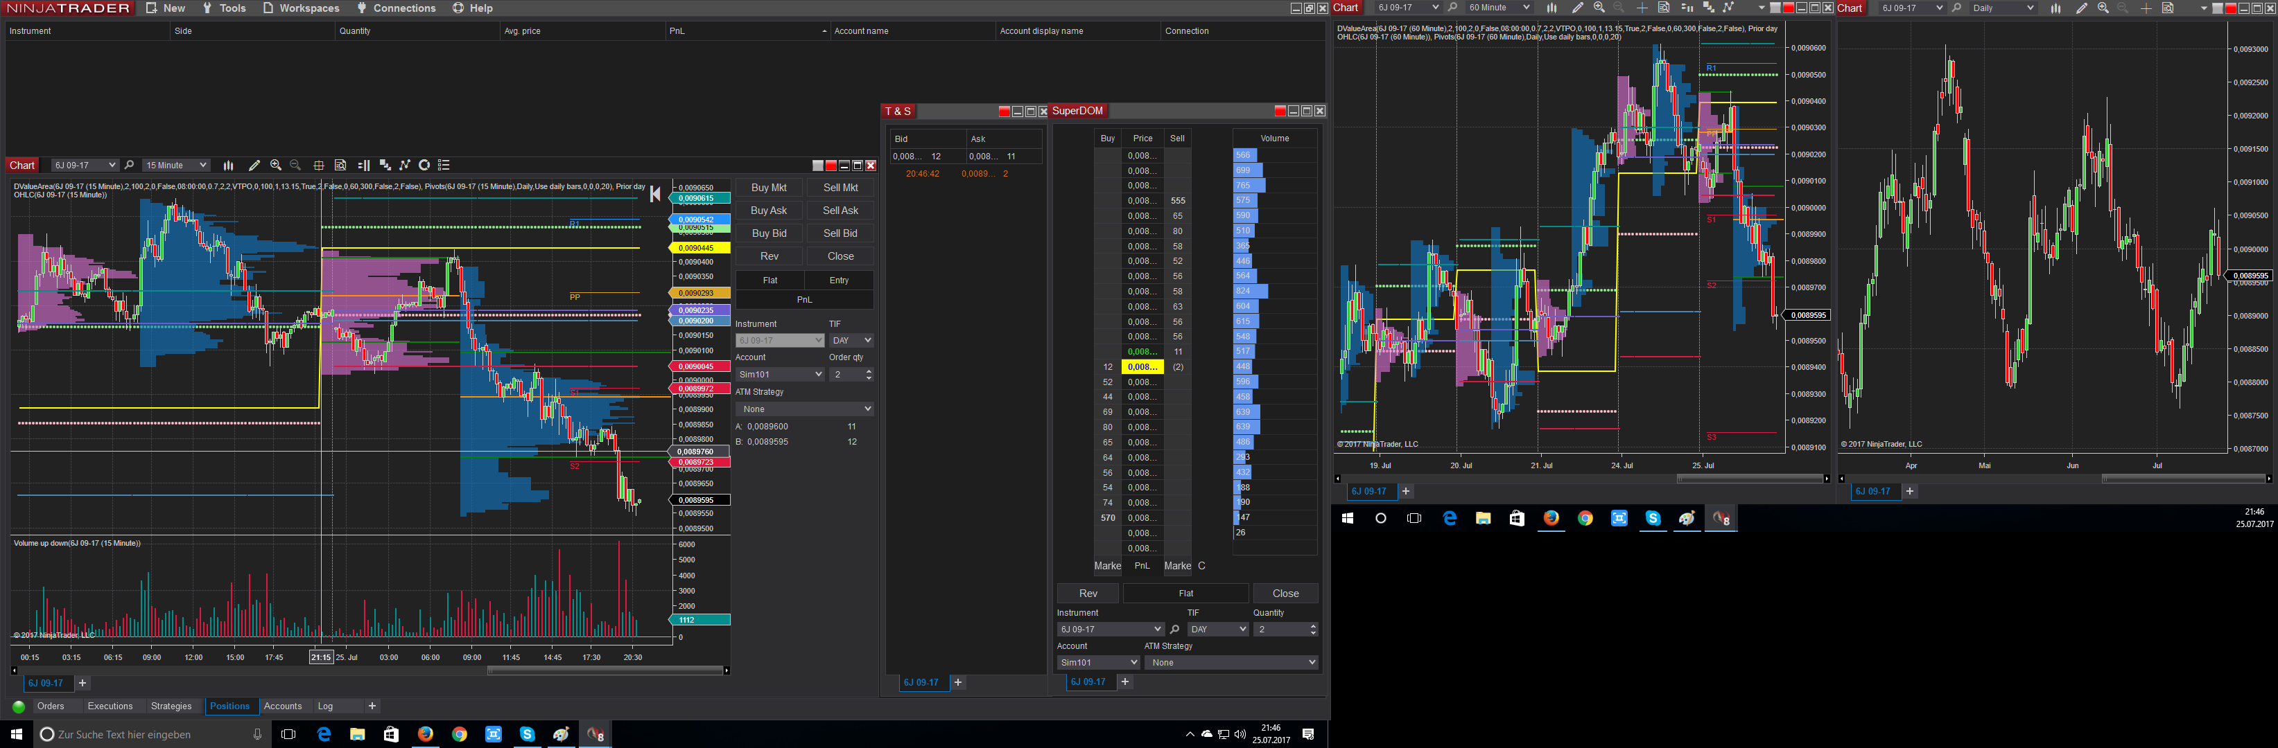Open the Windows Start menu on left taskbar
The width and height of the screenshot is (2278, 748).
coord(16,734)
